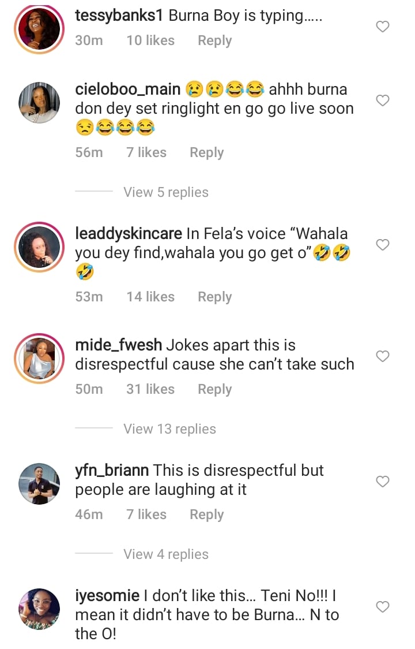
Task: Tap heart icon on iyesomie's comment
Action: tap(383, 606)
